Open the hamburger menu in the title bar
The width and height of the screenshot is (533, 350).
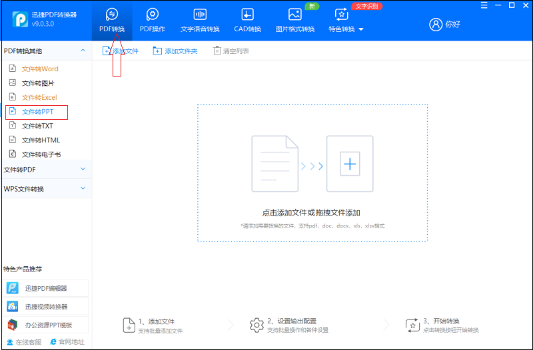click(484, 5)
